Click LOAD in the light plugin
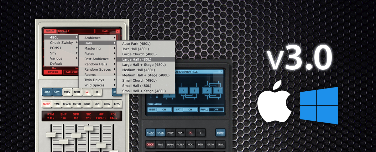376x152 pixels. pos(47,92)
